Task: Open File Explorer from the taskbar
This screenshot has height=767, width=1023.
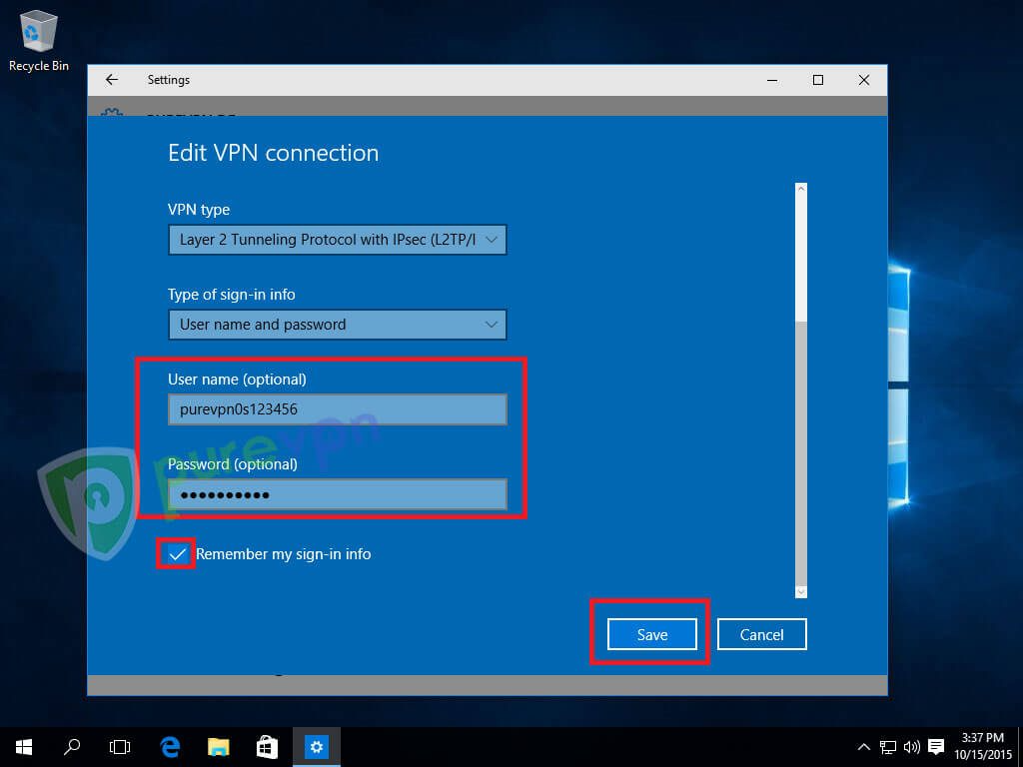Action: coord(217,746)
